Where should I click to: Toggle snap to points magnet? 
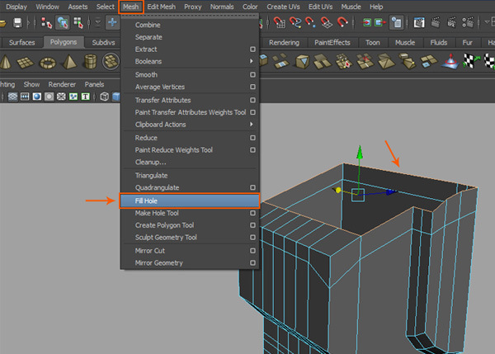point(310,22)
